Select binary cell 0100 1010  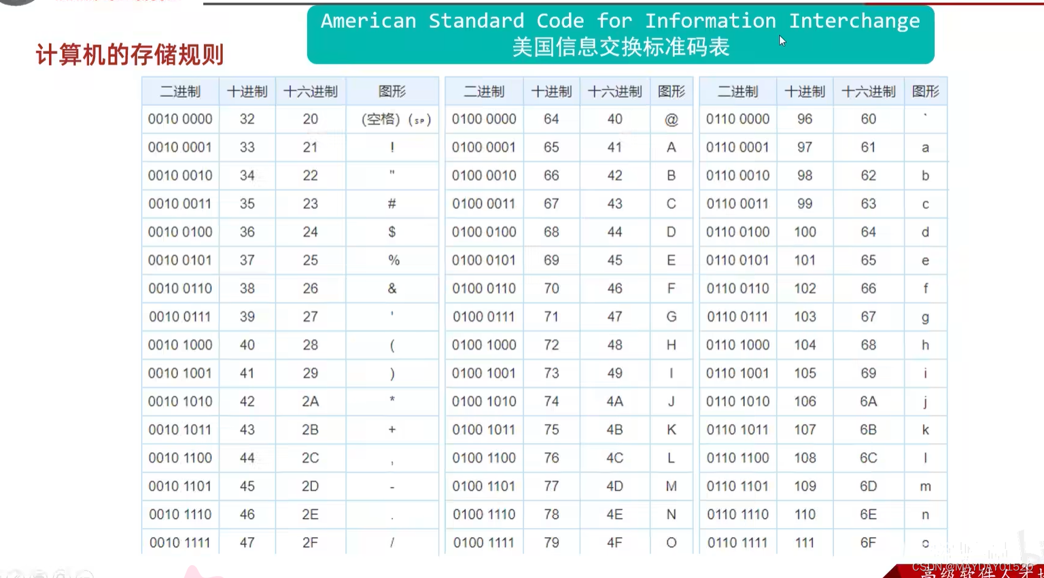[484, 402]
